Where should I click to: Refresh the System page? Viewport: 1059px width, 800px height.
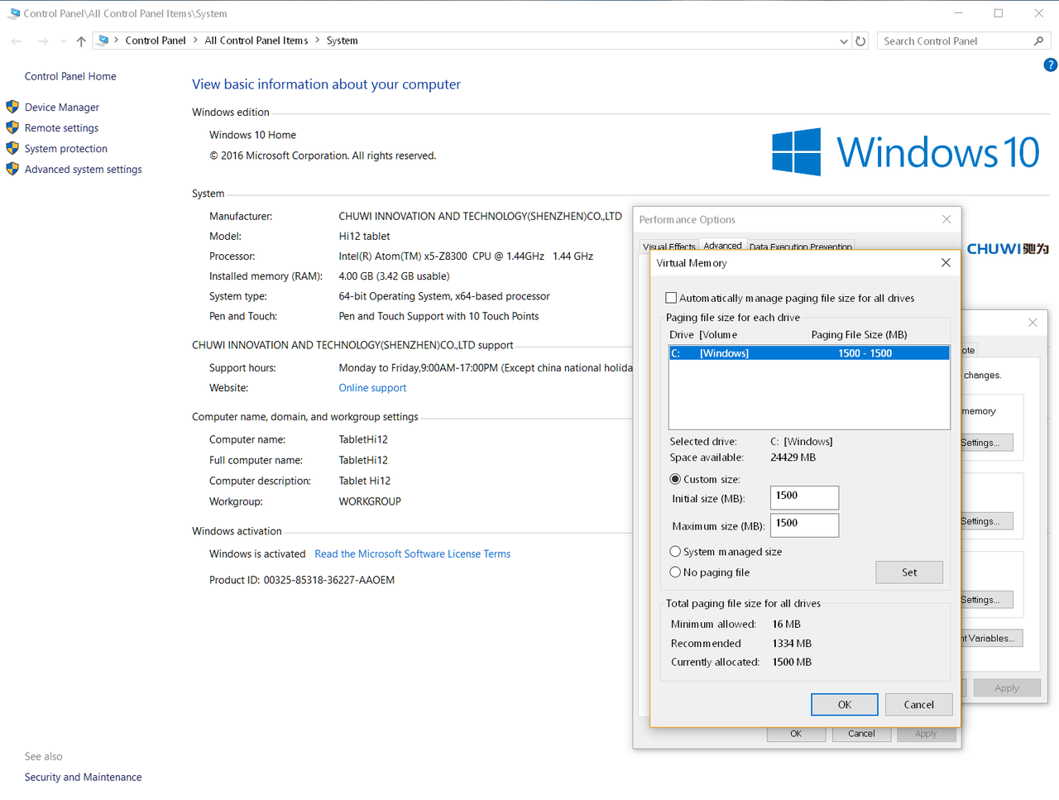click(x=860, y=41)
